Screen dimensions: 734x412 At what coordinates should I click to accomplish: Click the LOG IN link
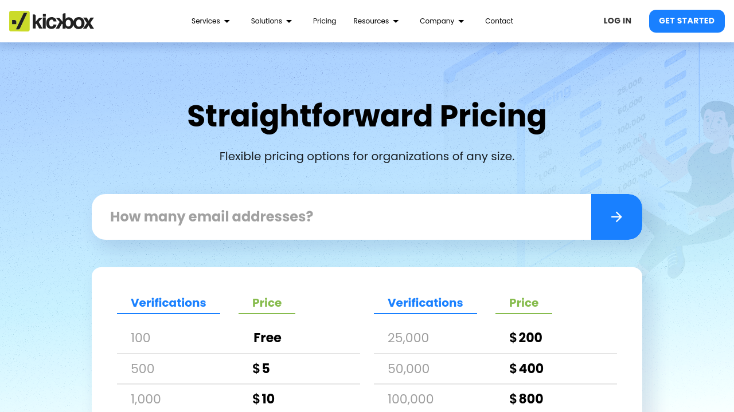click(617, 21)
